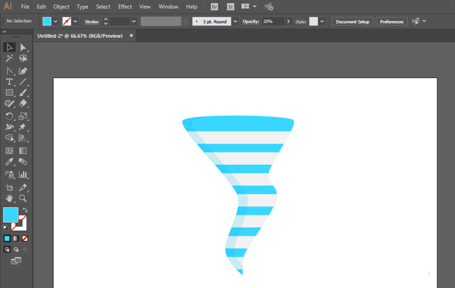Enable Draw Normal mode

click(x=7, y=249)
